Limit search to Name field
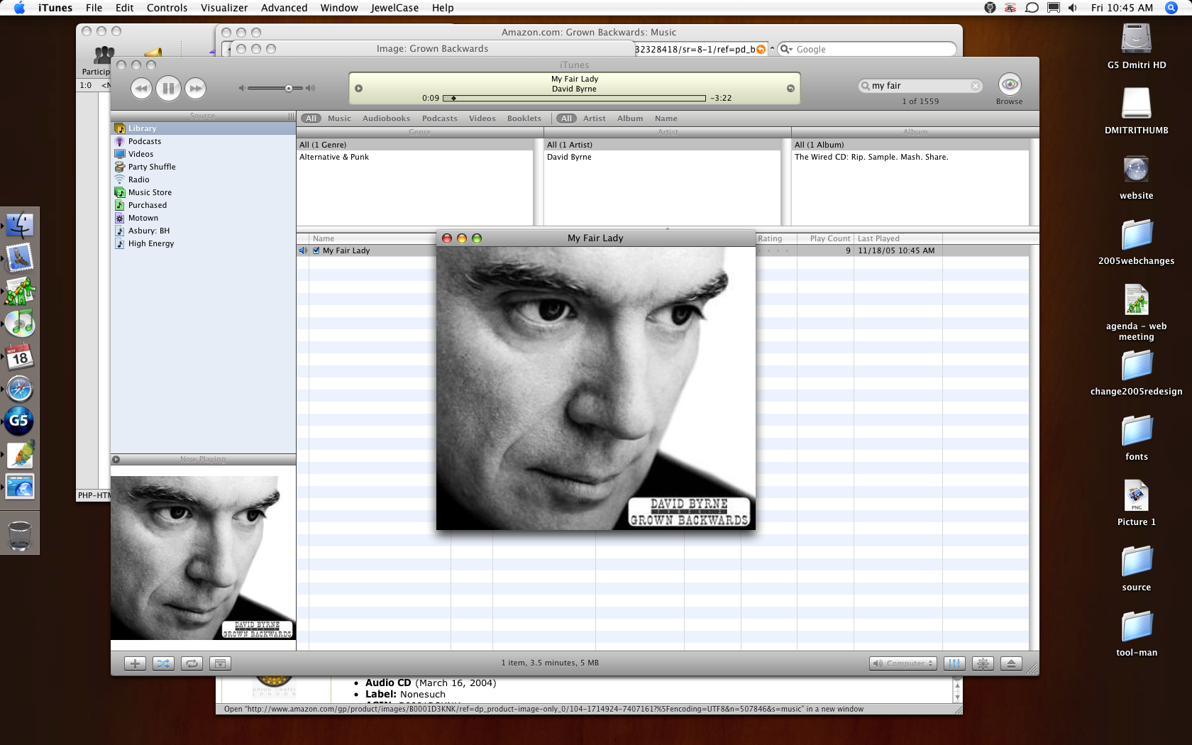The width and height of the screenshot is (1192, 745). (x=666, y=118)
